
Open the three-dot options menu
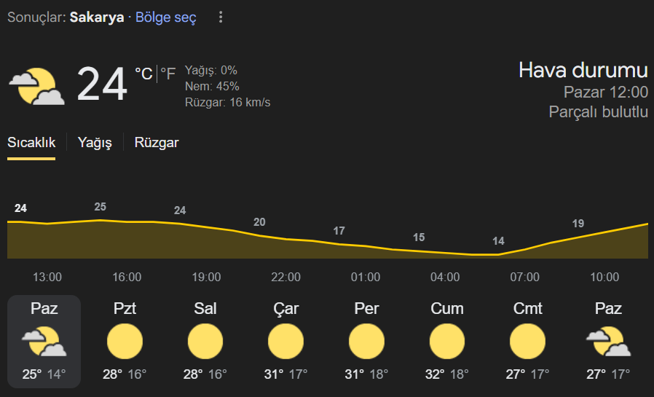click(221, 17)
